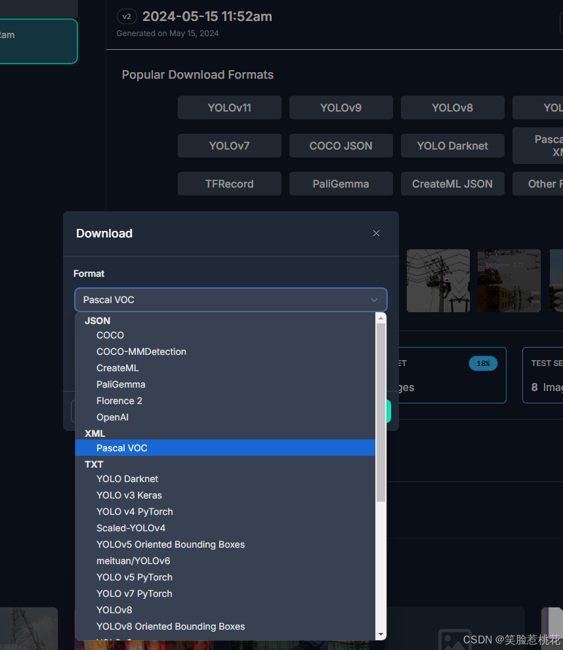The image size is (563, 650).
Task: Click the TFRecord format button
Action: pyautogui.click(x=229, y=184)
